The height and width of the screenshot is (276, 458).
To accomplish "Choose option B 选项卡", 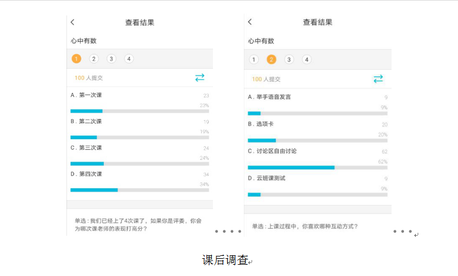I will 260,124.
